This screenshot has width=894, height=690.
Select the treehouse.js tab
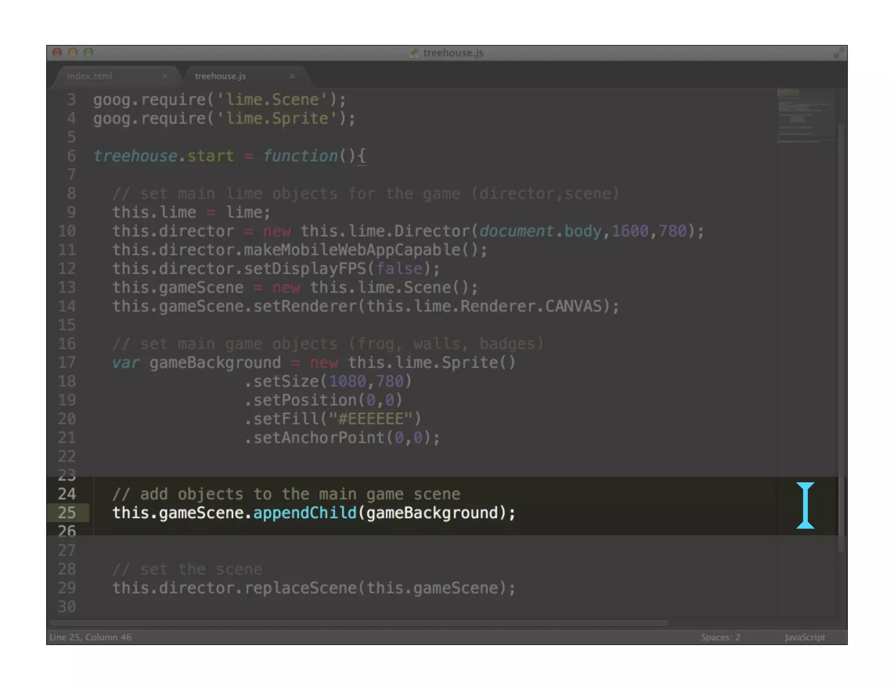pyautogui.click(x=220, y=76)
